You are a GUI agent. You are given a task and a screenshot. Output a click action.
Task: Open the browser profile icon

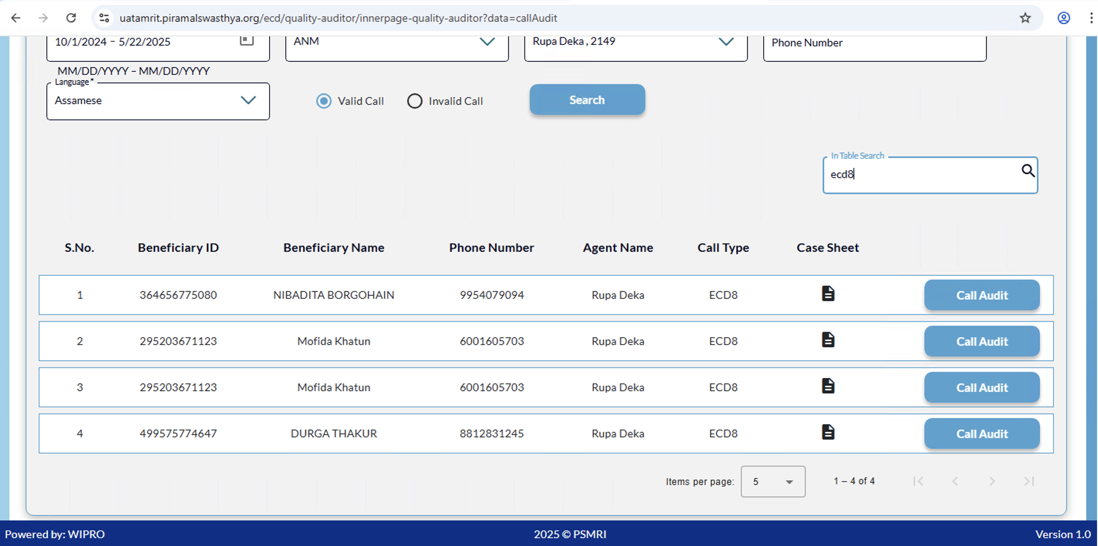coord(1063,18)
